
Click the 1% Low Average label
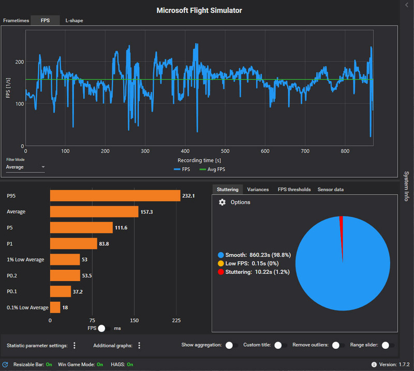[x=25, y=260]
